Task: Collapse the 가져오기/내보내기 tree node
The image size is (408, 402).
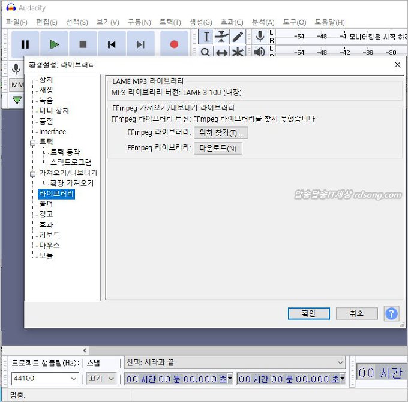Action: (33, 173)
